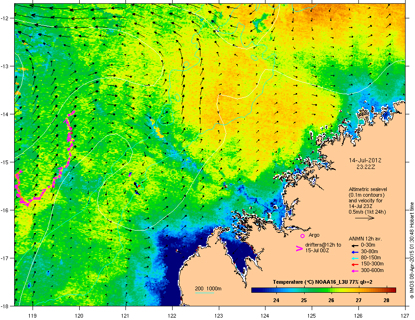Click the date label 14-Jul-2012

365,160
